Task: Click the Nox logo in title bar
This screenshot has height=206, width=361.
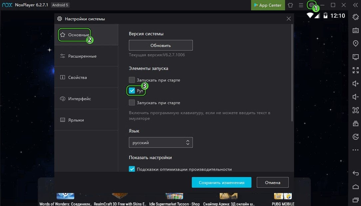Action: [x=7, y=5]
